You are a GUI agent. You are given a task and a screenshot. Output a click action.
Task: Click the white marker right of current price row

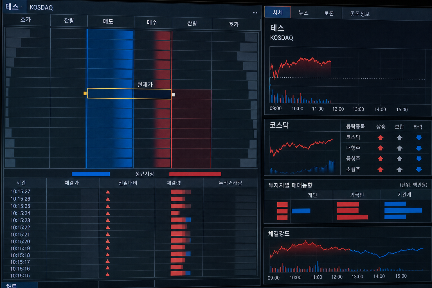(x=174, y=94)
